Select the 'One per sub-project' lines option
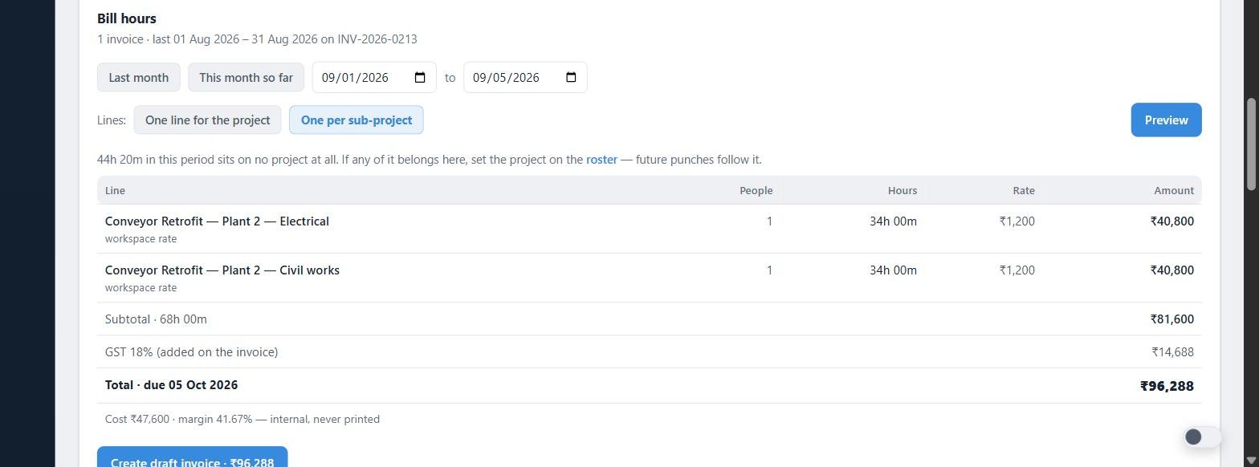 357,120
